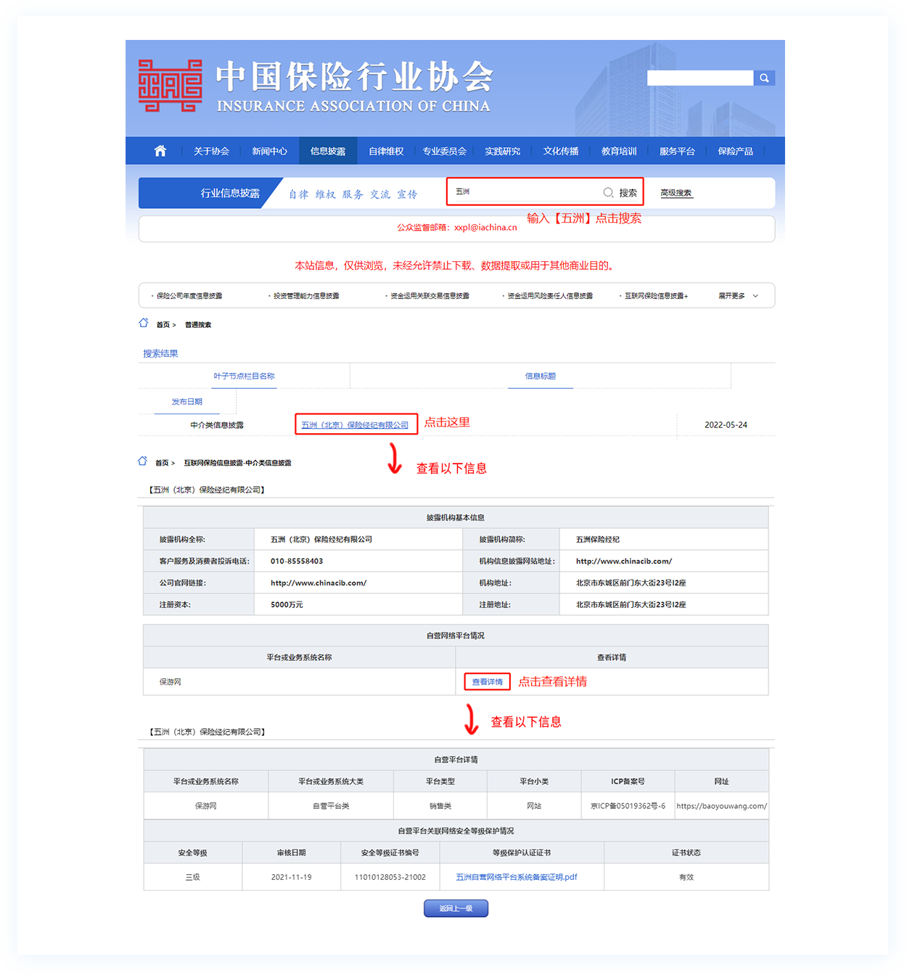Click the header search input box
907x975 pixels.
[x=700, y=78]
